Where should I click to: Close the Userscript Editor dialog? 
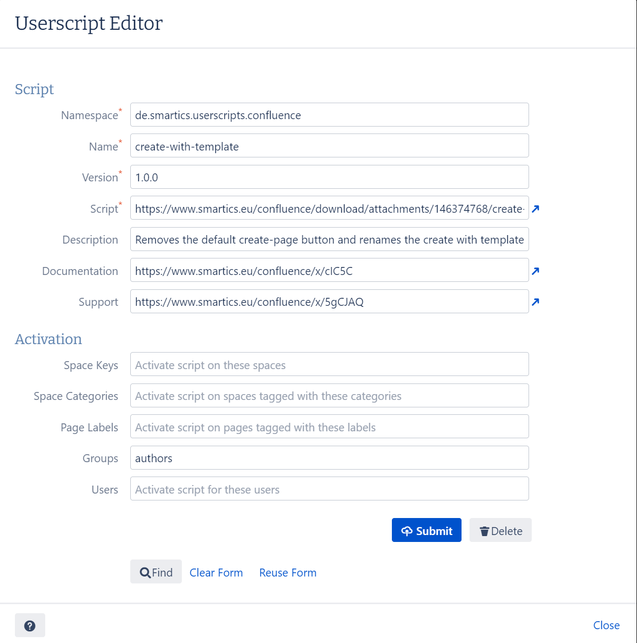coord(606,625)
